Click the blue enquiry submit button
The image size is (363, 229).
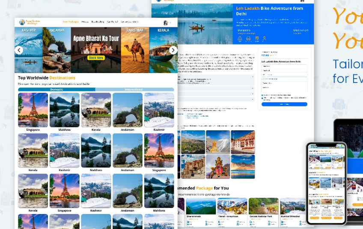click(x=284, y=104)
